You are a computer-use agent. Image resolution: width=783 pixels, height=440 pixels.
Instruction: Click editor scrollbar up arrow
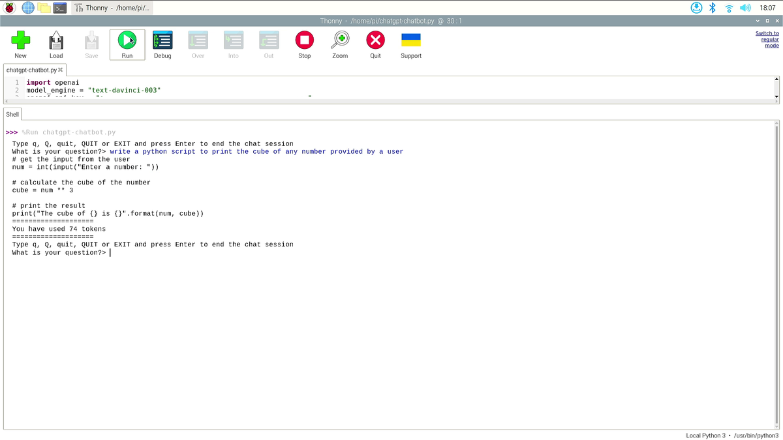[776, 80]
